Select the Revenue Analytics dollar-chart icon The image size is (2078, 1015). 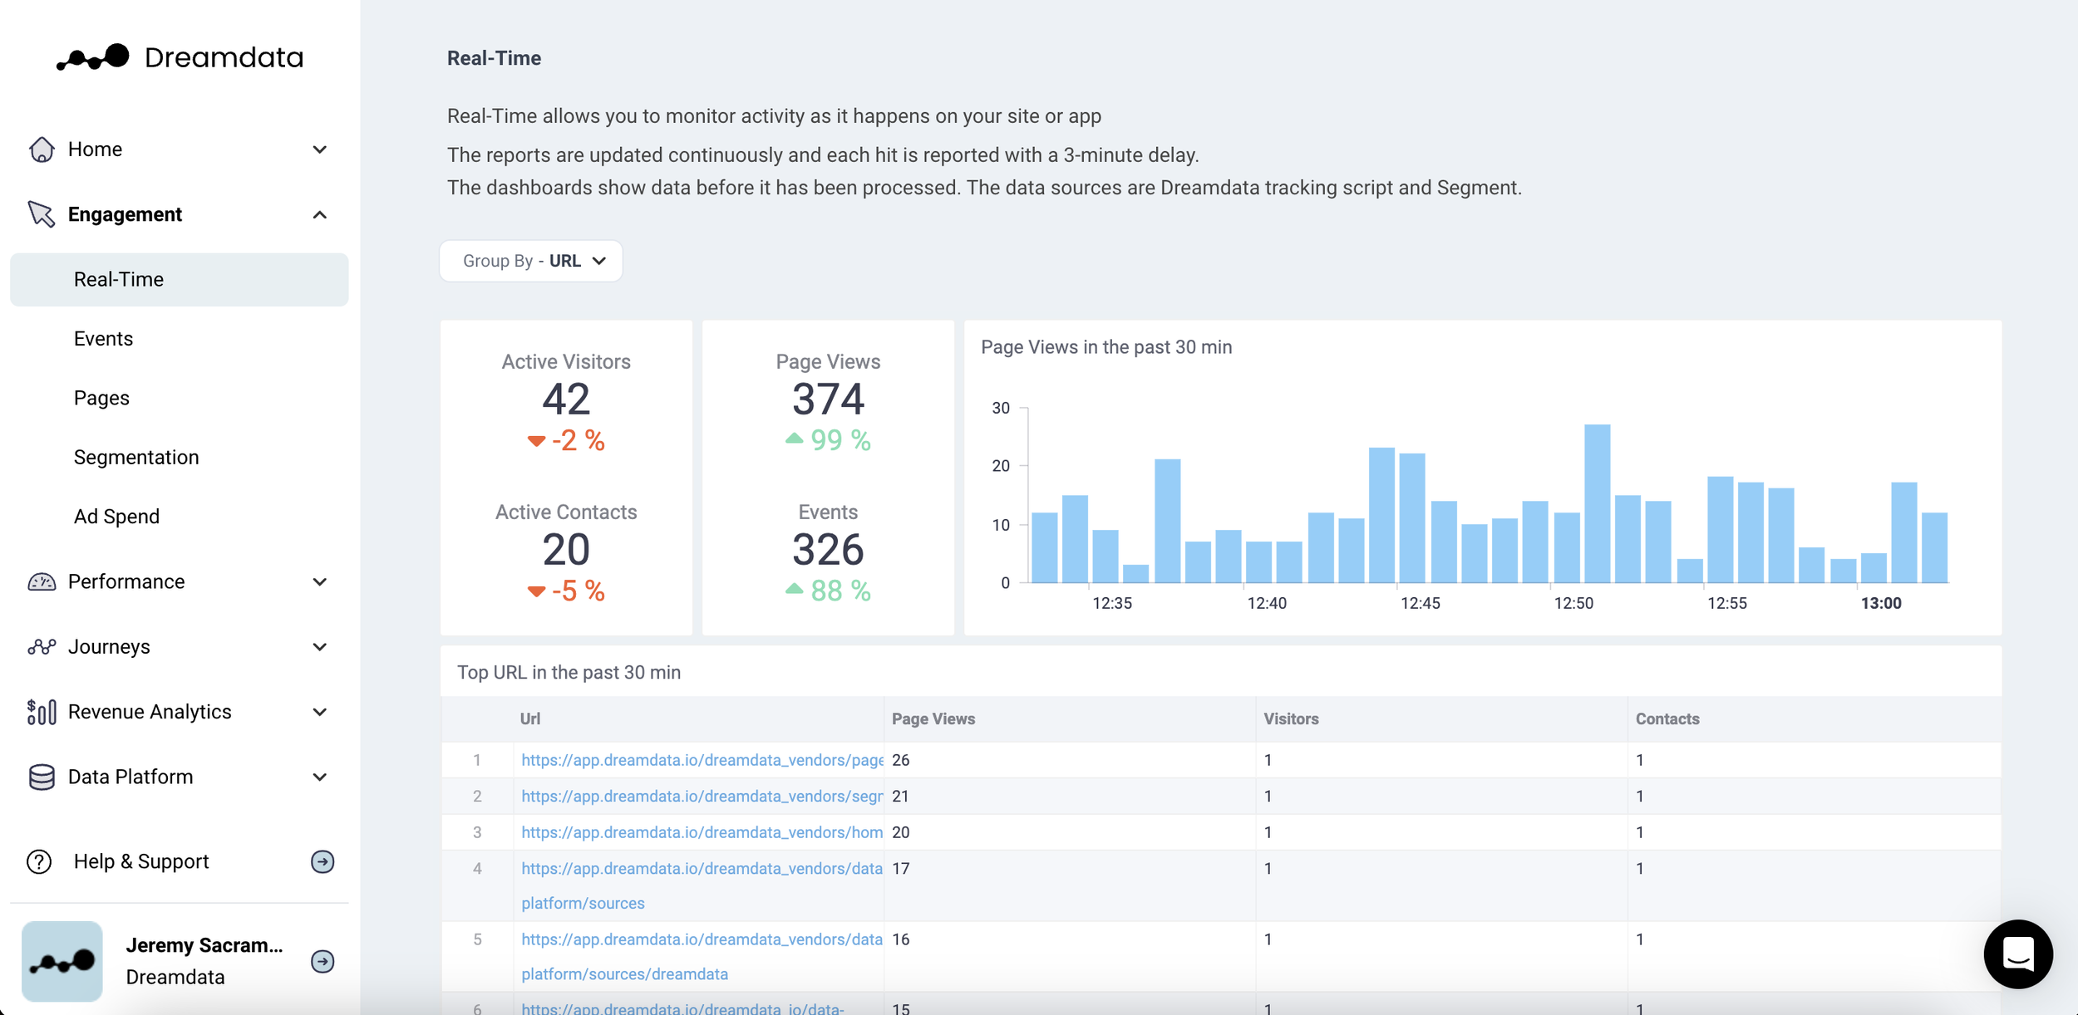(x=40, y=711)
